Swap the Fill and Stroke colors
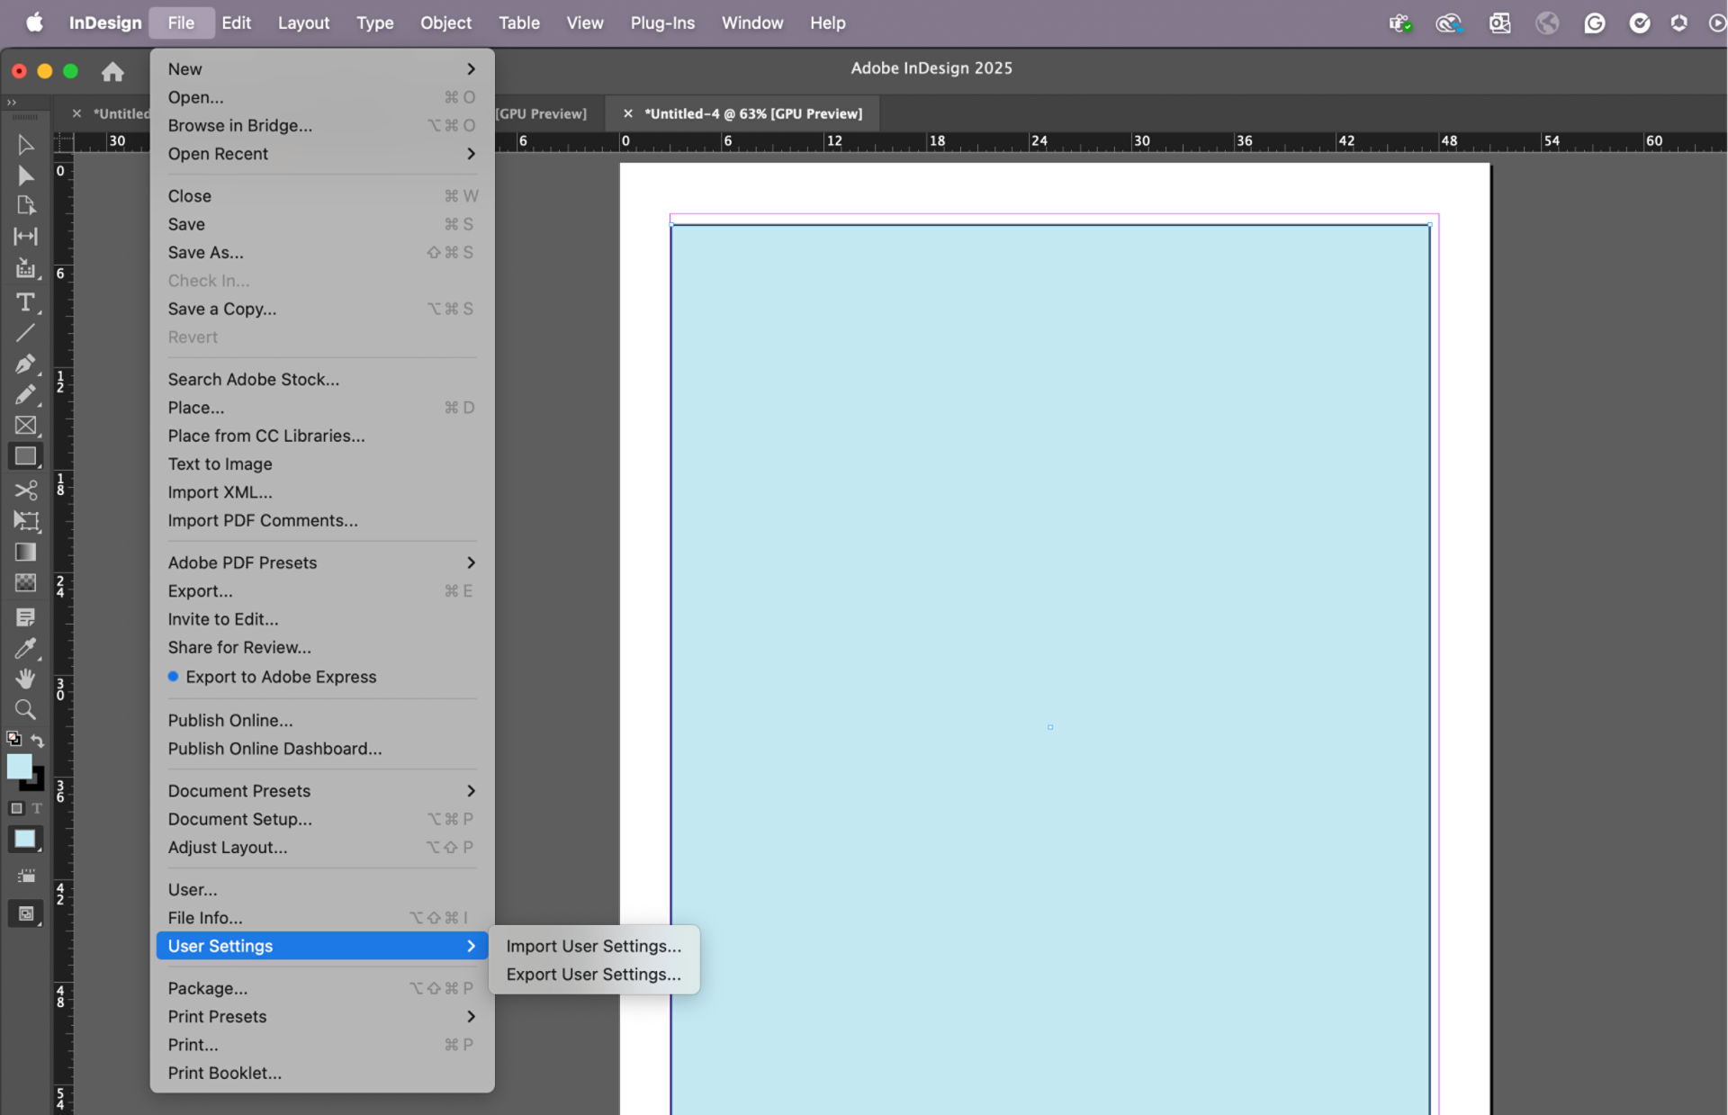 point(37,740)
